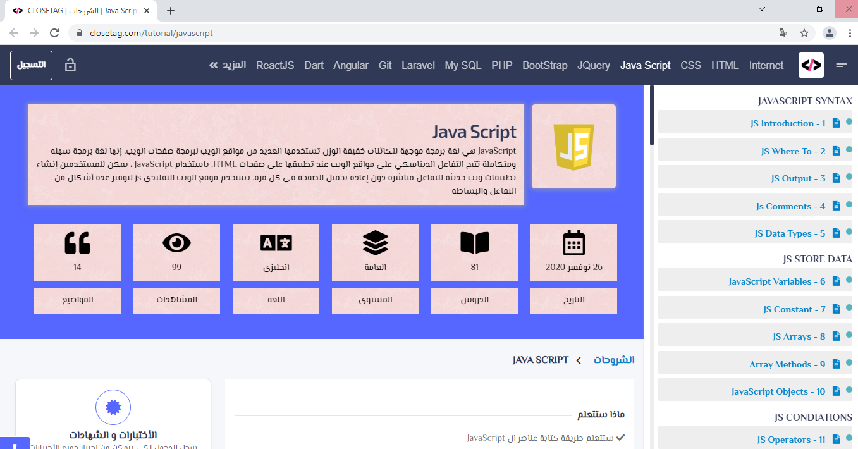Open the JS Data Types - 5 lesson link
The image size is (858, 449).
pos(790,233)
